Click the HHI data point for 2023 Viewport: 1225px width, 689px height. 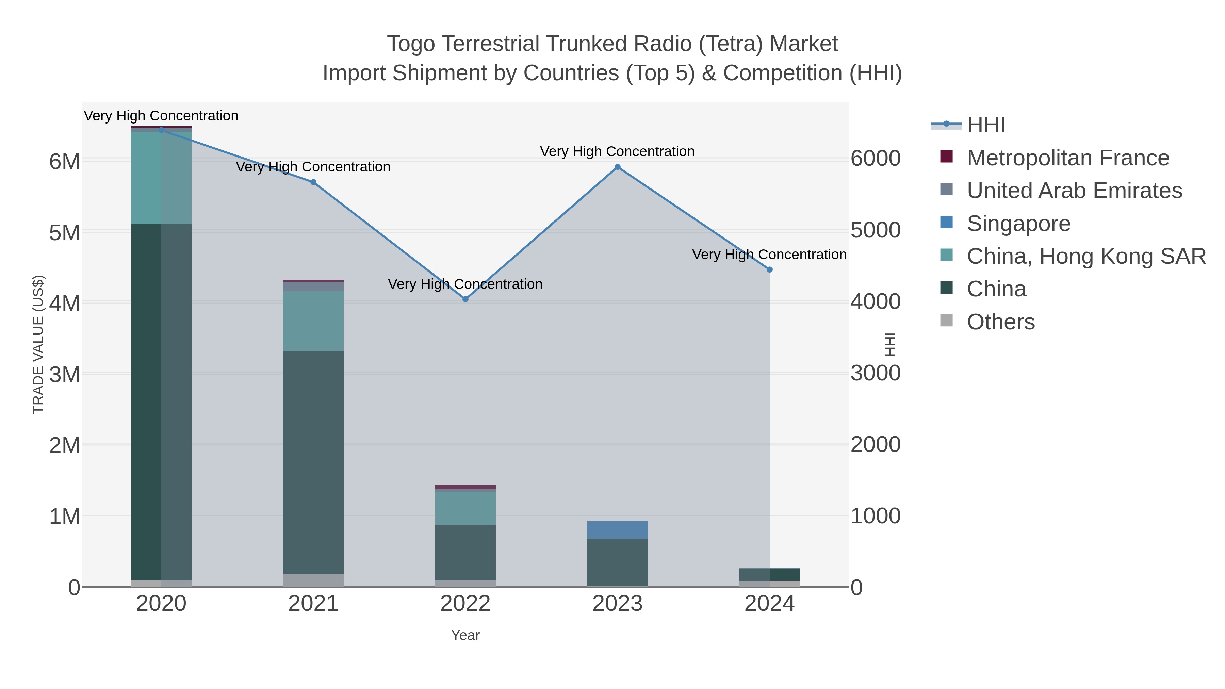click(618, 167)
